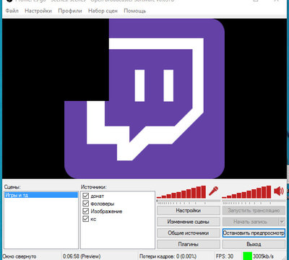The image size is (289, 260).
Task: Select the Игры и тд scene
Action: click(41, 195)
